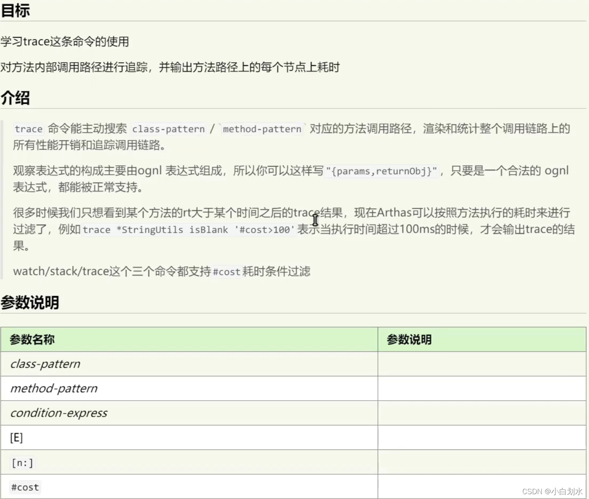Click the sentence about 对方法内部调用路径进行追踪
This screenshot has width=589, height=499.
[x=170, y=67]
